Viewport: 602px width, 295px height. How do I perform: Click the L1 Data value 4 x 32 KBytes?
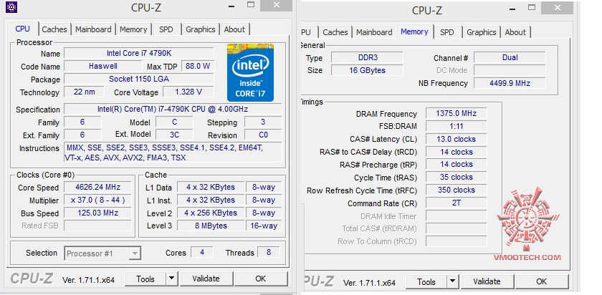pyautogui.click(x=211, y=187)
